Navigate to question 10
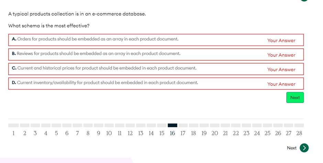 [109, 133]
